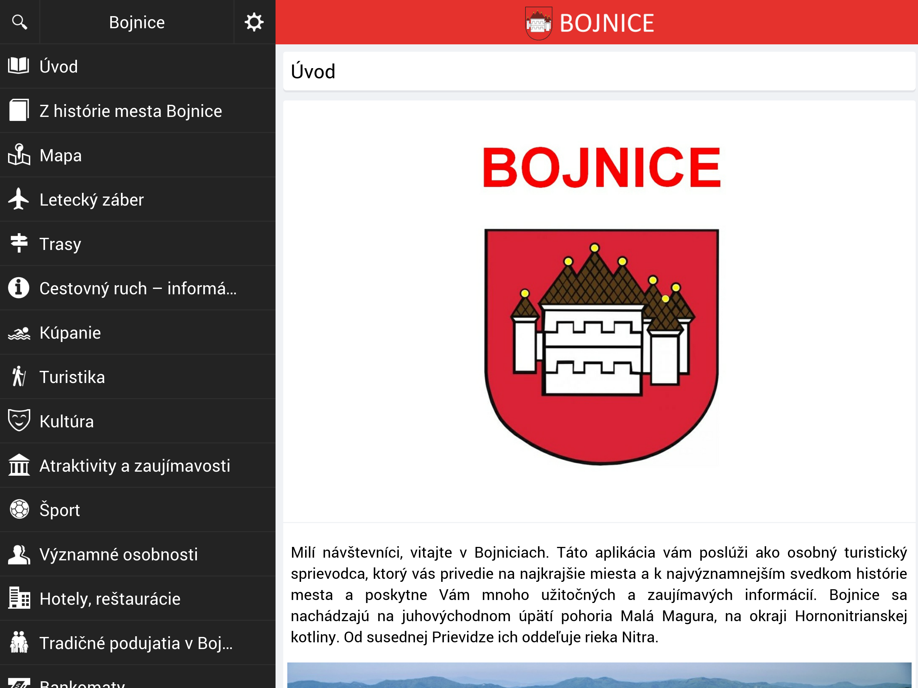Tap the small coat of arms in header
This screenshot has height=688, width=918.
539,23
